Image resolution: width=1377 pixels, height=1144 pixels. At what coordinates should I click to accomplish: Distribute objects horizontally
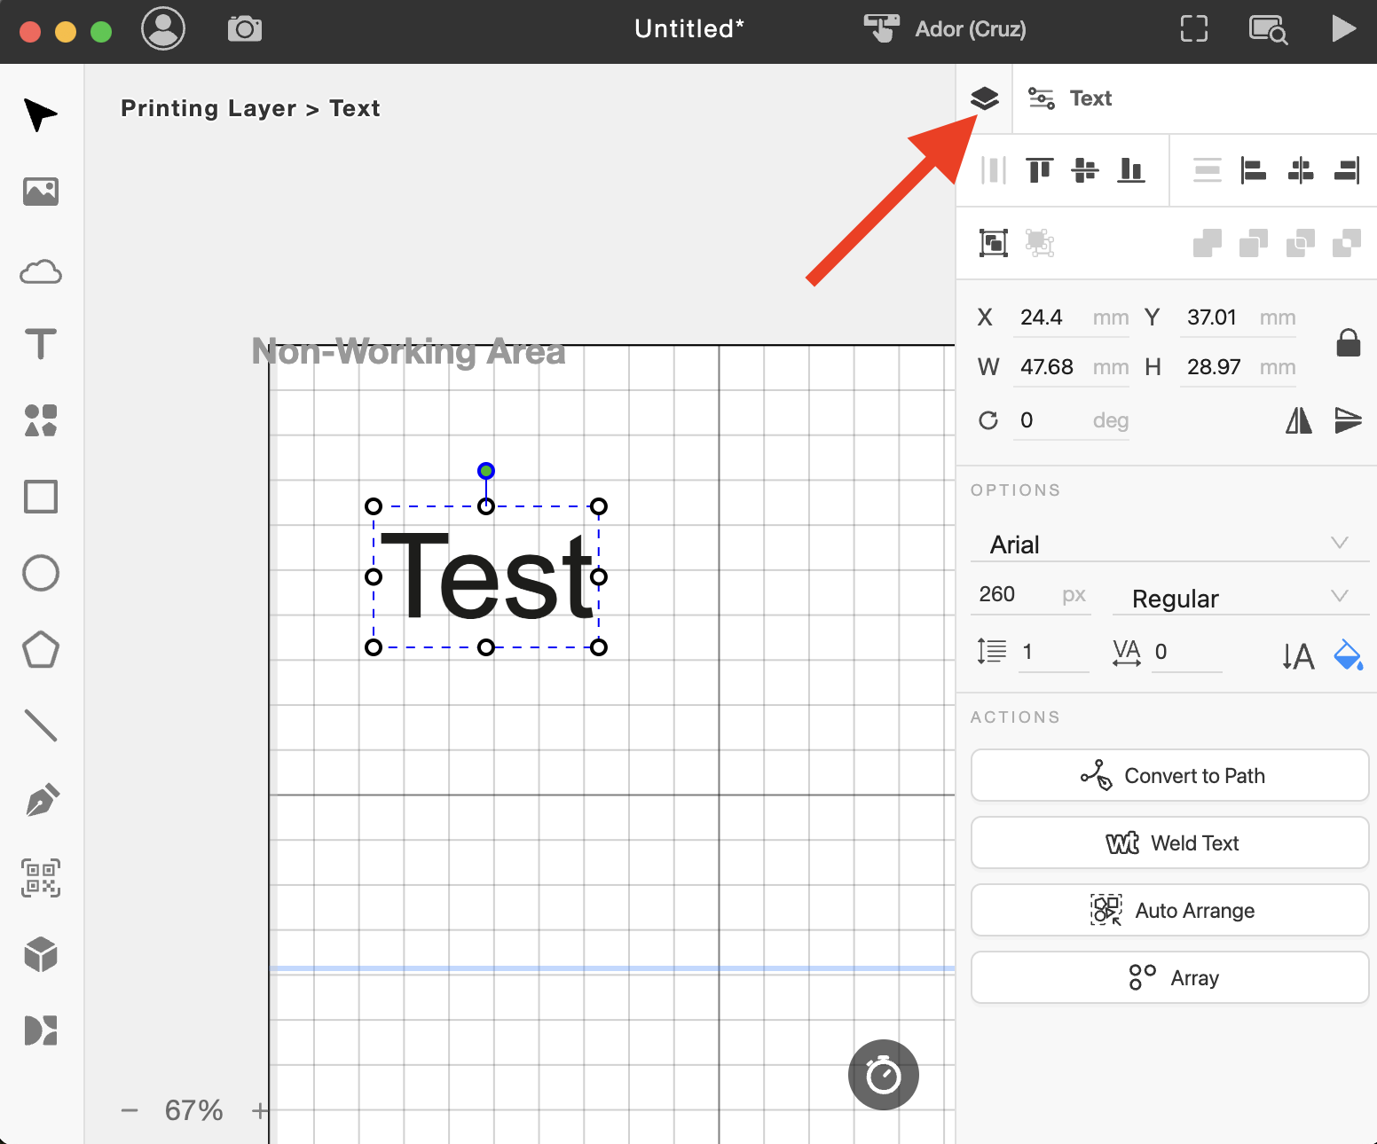tap(994, 169)
